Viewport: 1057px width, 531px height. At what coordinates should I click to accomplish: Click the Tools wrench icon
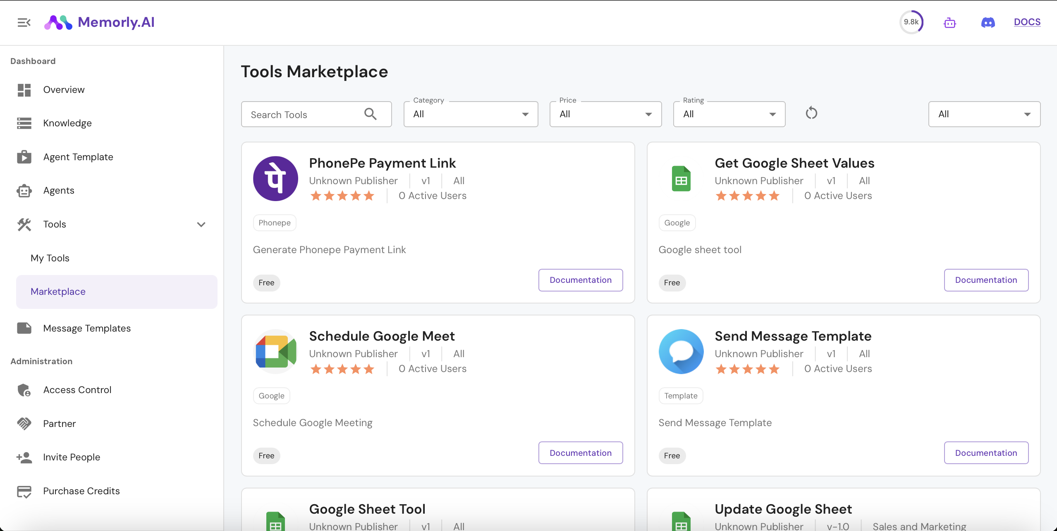[x=24, y=224]
